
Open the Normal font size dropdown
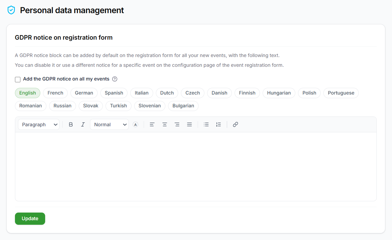tap(109, 124)
